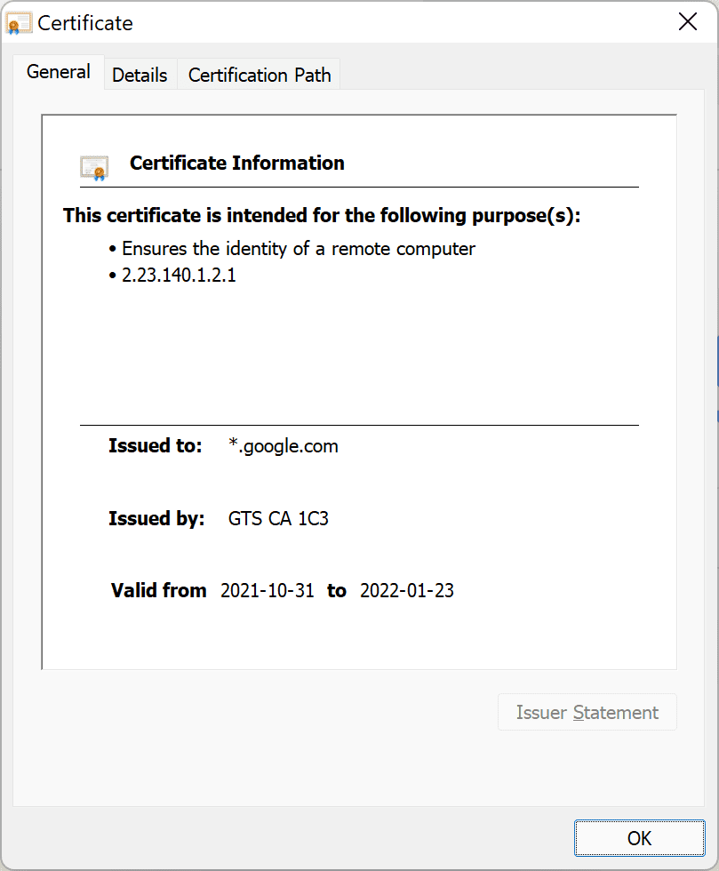Click 'Ensures the identity of a remote computer'

[299, 249]
